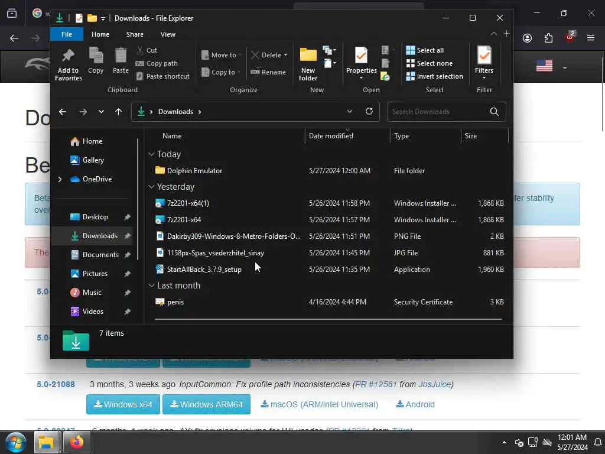
Task: Click Select all in ribbon
Action: [x=425, y=50]
